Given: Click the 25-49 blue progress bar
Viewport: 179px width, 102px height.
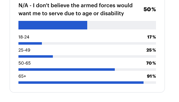Looking at the screenshot, I should pyautogui.click(x=36, y=57).
